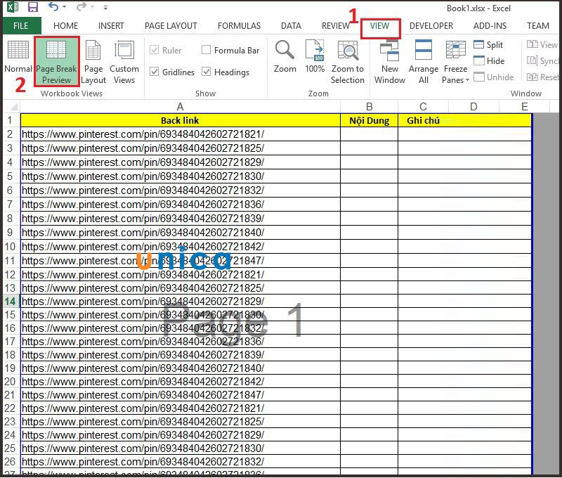
Task: Select the VIEW tab
Action: coord(379,26)
